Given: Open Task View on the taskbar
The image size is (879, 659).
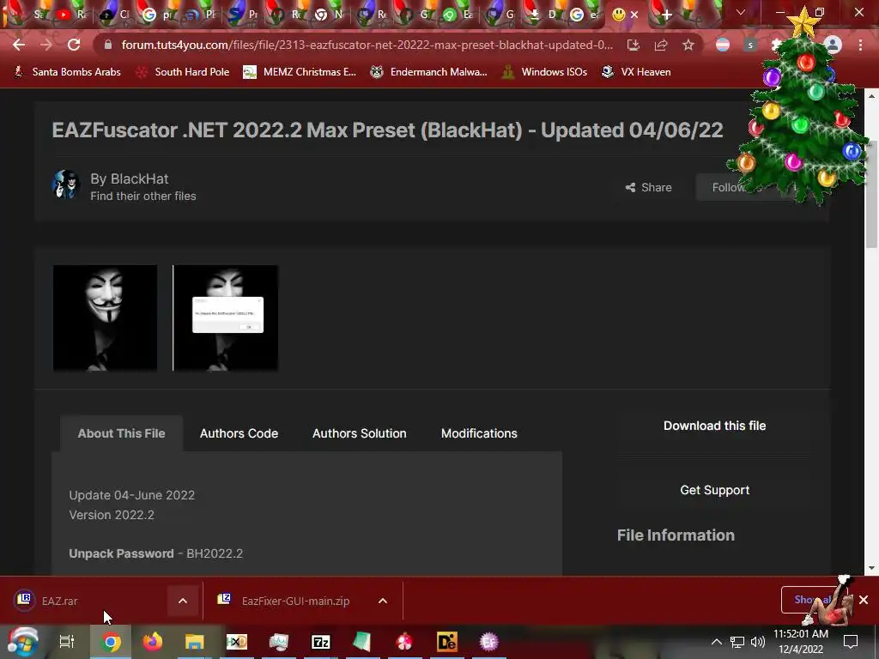Looking at the screenshot, I should point(67,642).
